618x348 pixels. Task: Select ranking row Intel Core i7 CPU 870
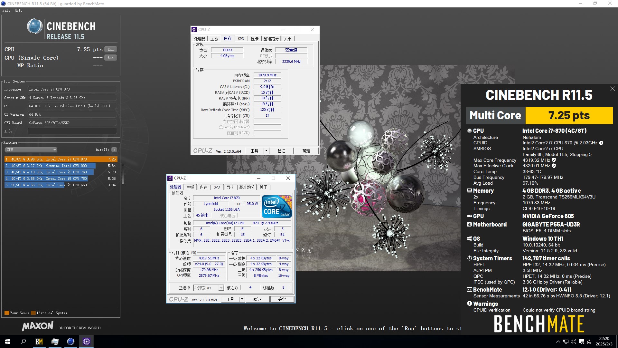click(61, 159)
